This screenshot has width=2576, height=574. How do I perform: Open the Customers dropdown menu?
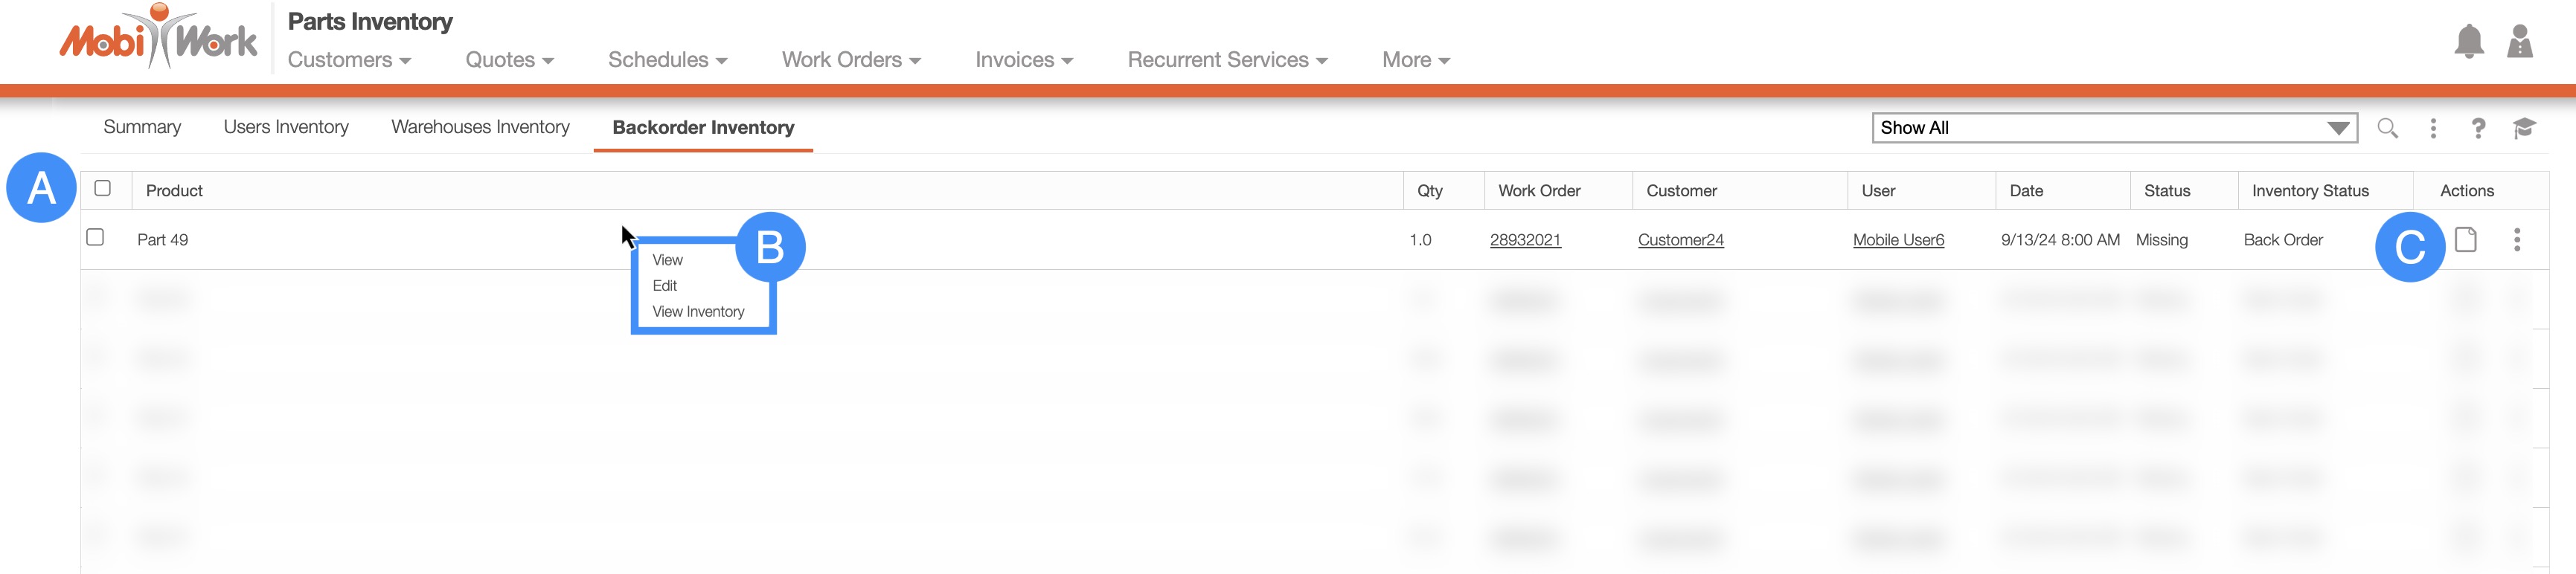[x=349, y=60]
